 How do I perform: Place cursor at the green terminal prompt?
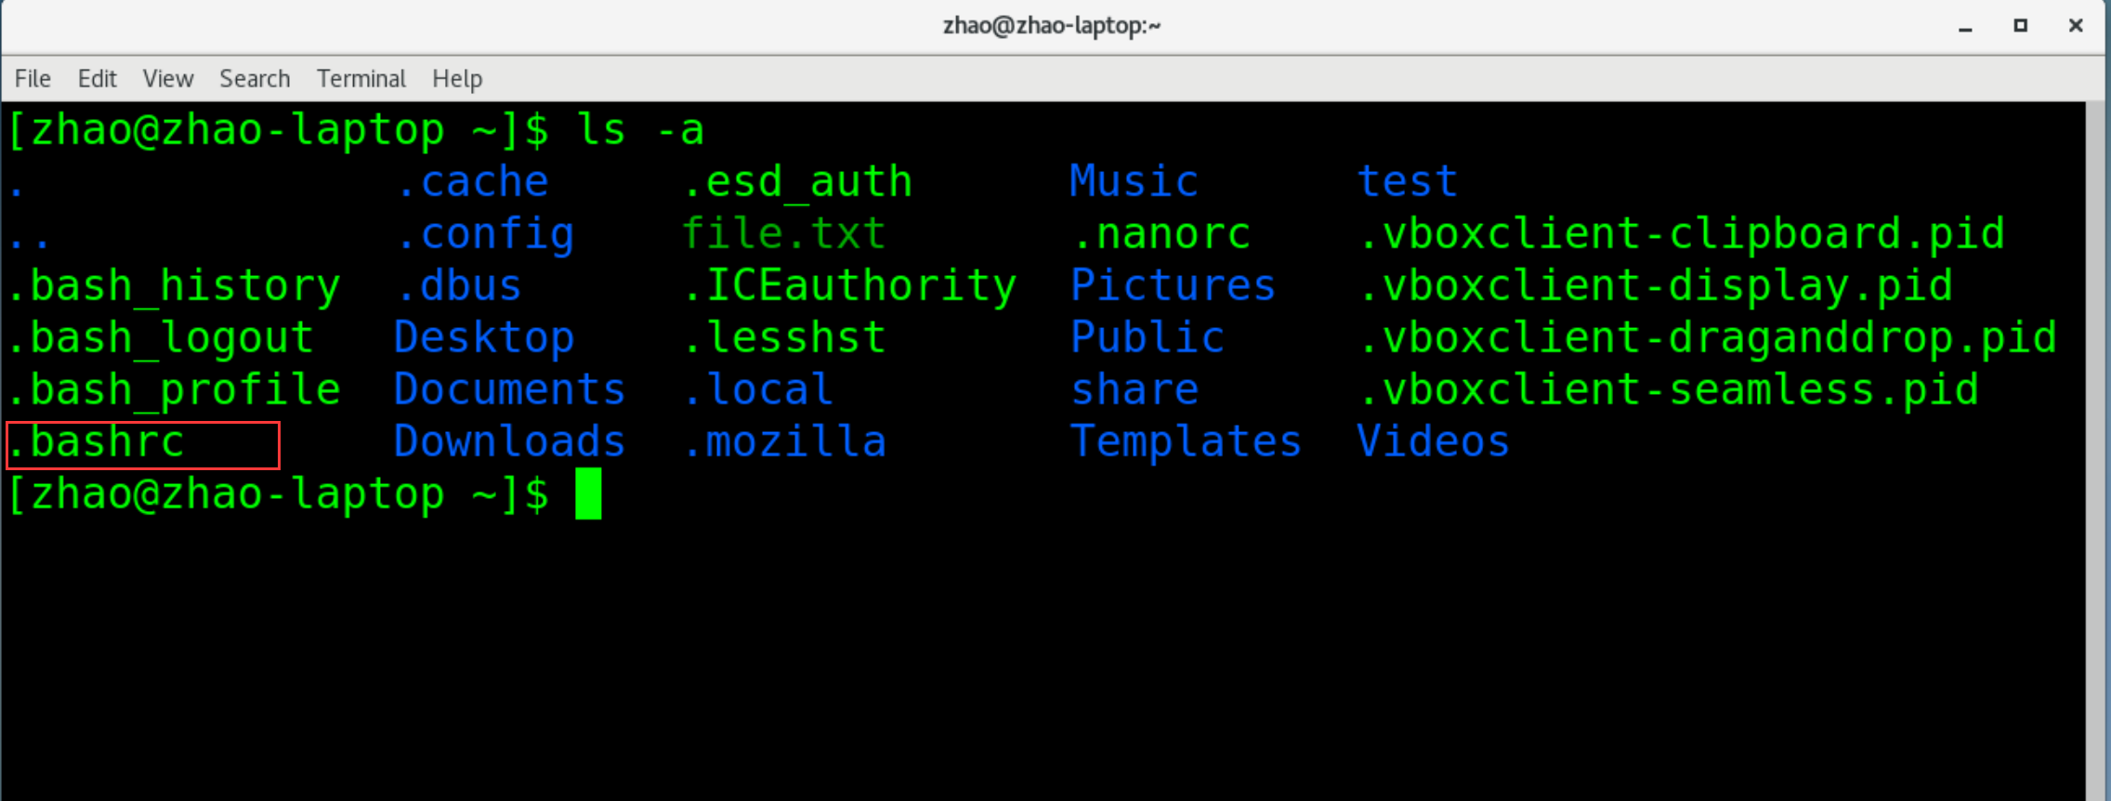click(588, 493)
